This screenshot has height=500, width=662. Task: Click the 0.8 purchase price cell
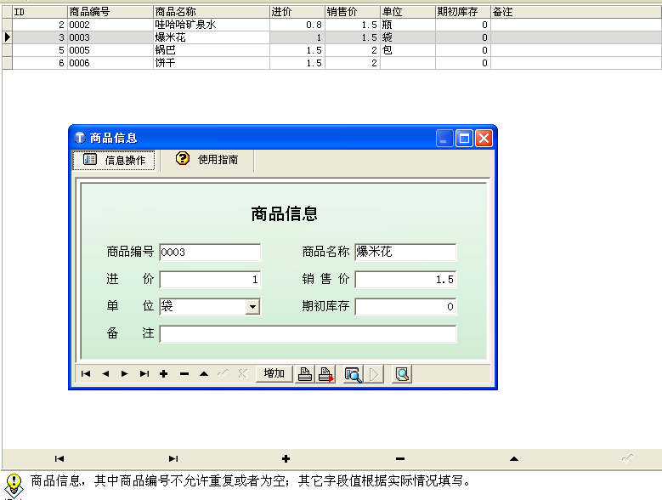click(297, 25)
